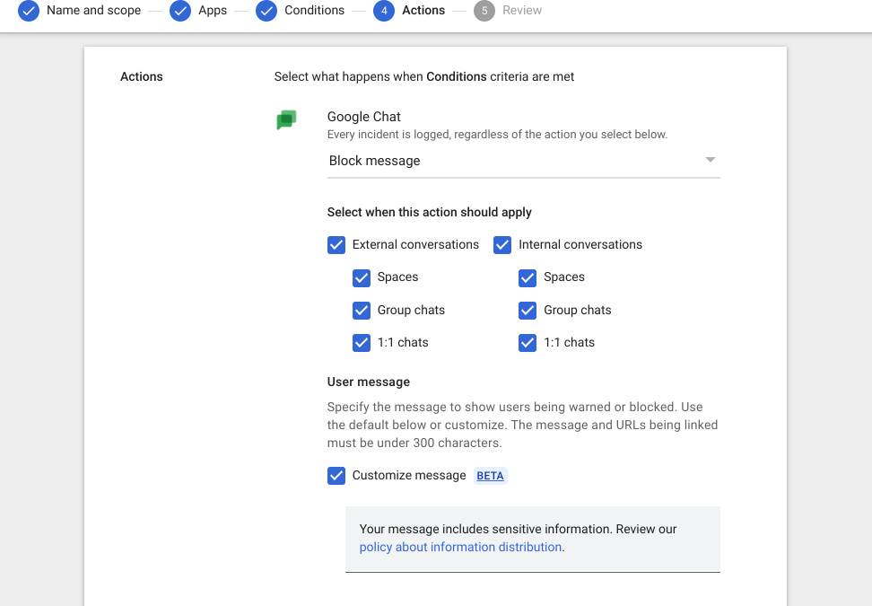Click 'Select when this action should apply' text
This screenshot has width=872, height=606.
[x=429, y=212]
